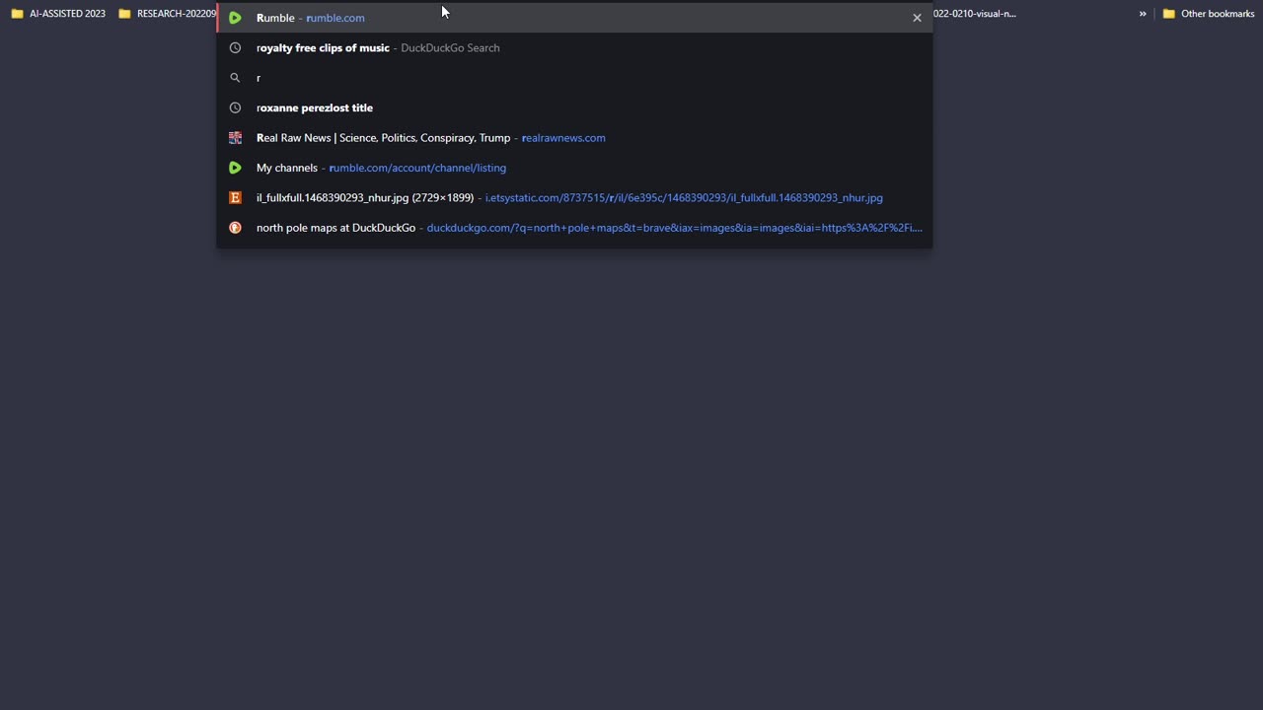1263x710 pixels.
Task: Choose "roxanne perezlost title" history suggestion
Action: click(x=574, y=107)
